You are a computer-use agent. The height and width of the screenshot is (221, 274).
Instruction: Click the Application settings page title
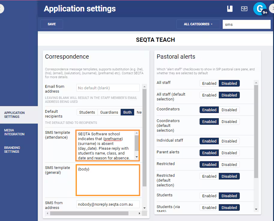pyautogui.click(x=80, y=9)
